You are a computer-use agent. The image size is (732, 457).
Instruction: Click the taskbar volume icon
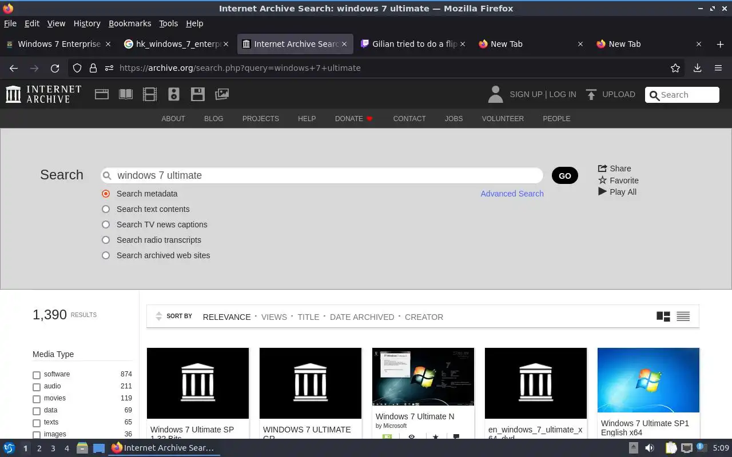click(650, 448)
